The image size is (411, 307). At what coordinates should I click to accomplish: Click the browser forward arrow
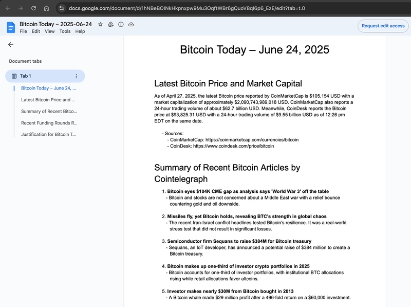(21, 8)
